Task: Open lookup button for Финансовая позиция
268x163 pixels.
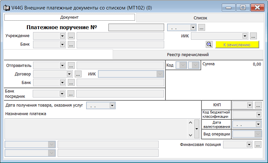Action: tap(258, 145)
